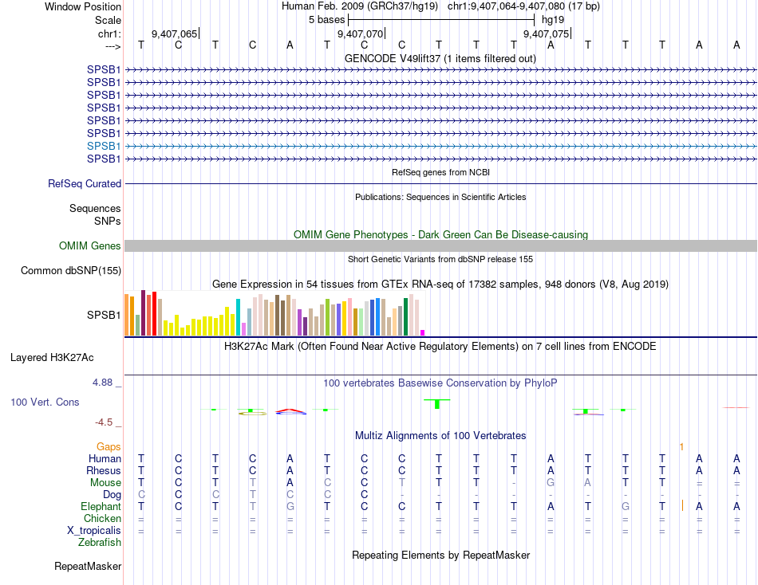This screenshot has width=758, height=585.
Task: Click the orange insertion bar in Elephant row
Action: click(x=682, y=506)
